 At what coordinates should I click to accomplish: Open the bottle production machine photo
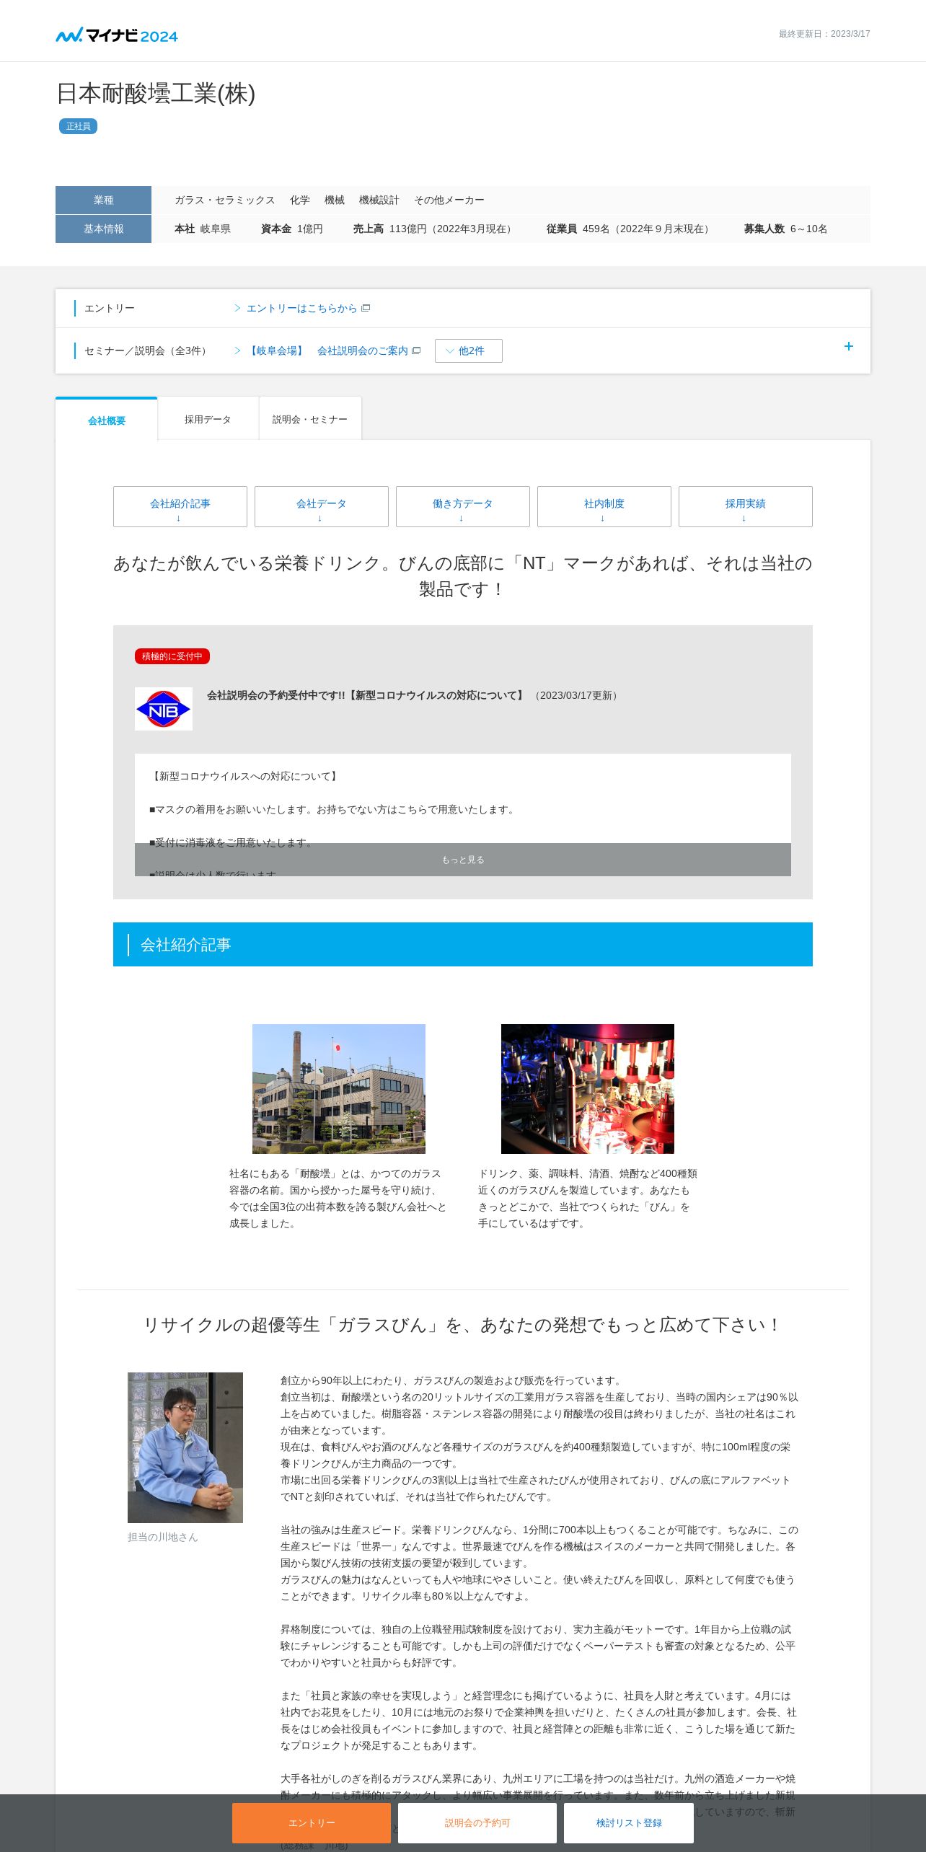point(588,1089)
